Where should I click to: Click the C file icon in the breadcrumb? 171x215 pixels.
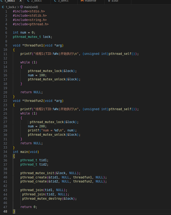[x=3, y=7]
